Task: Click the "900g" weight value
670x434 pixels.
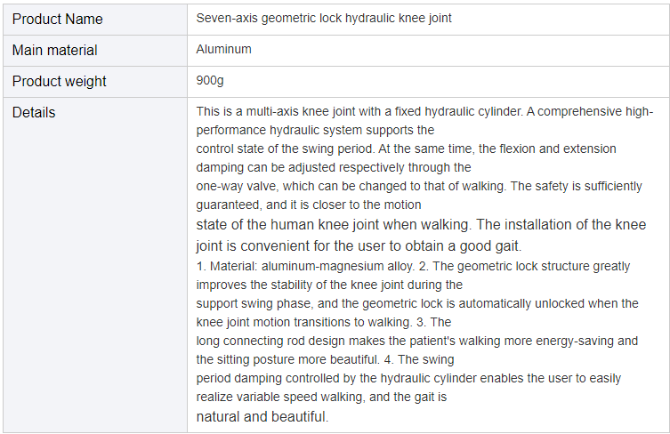Action: [210, 81]
